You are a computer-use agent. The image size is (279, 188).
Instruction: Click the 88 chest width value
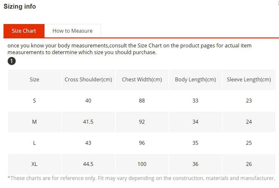click(142, 101)
